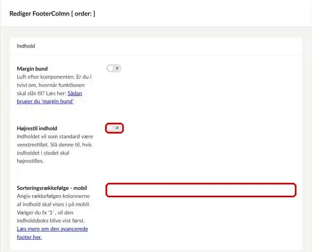This screenshot has height=252, width=312.
Task: Click the round knob of the Margin bund switch
Action: [x=110, y=69]
